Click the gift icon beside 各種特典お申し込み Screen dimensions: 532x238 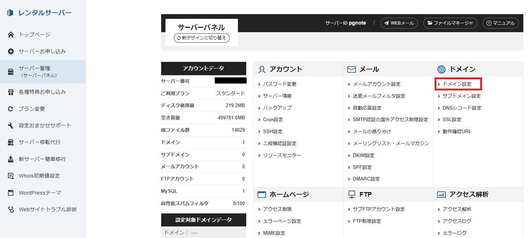pyautogui.click(x=11, y=92)
